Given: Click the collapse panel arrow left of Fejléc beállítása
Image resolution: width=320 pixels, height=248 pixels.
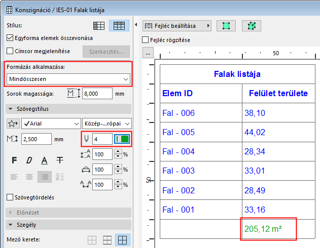Looking at the screenshot, I should pyautogui.click(x=136, y=25).
